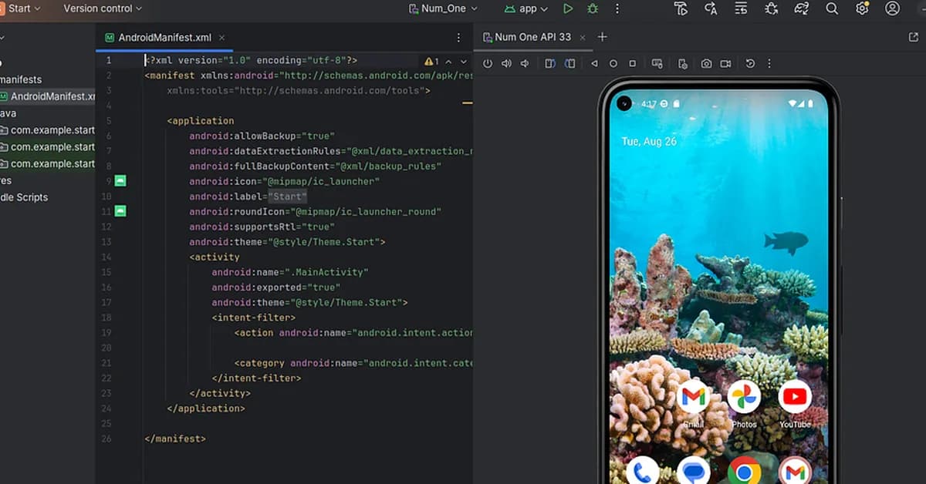This screenshot has height=484, width=926.
Task: Click the warning count indicator in editor
Action: pos(431,61)
